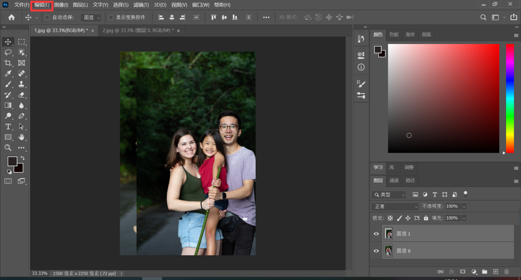Select the Horizontal Type tool
Image resolution: width=521 pixels, height=280 pixels.
8,126
